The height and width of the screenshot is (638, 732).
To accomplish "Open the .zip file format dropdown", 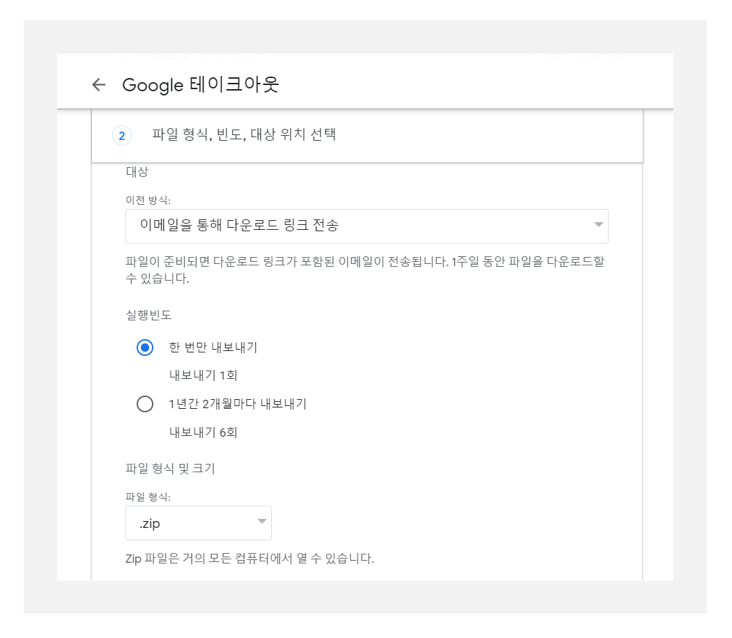I will coord(199,523).
